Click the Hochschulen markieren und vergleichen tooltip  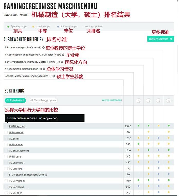coord(44,118)
